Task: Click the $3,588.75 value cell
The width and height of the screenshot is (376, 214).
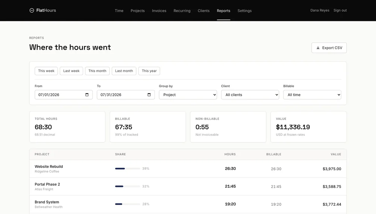Action: point(332,187)
